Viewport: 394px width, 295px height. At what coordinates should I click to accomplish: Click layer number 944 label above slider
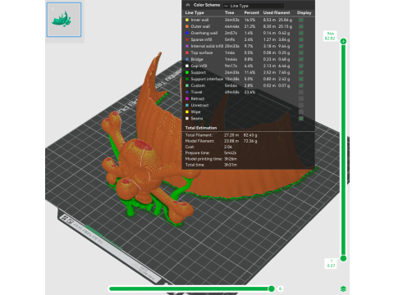pos(330,34)
